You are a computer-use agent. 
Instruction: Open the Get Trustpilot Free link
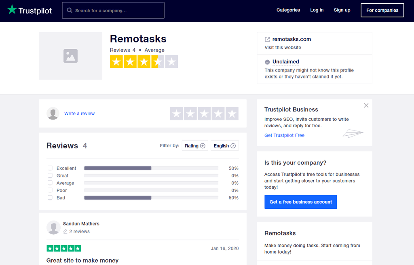pyautogui.click(x=284, y=135)
